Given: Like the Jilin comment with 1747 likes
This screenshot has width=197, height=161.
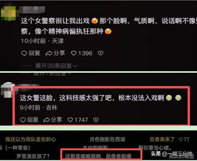Looking at the screenshot, I should [70, 120].
